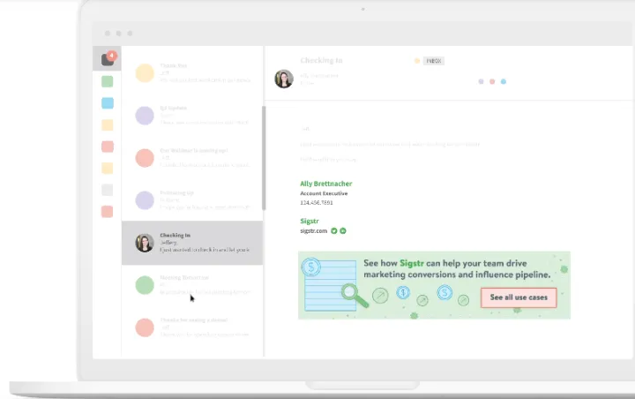This screenshot has height=399, width=635.
Task: Click the green avatar of 'Meeting Tomorrow' email
Action: [x=145, y=285]
